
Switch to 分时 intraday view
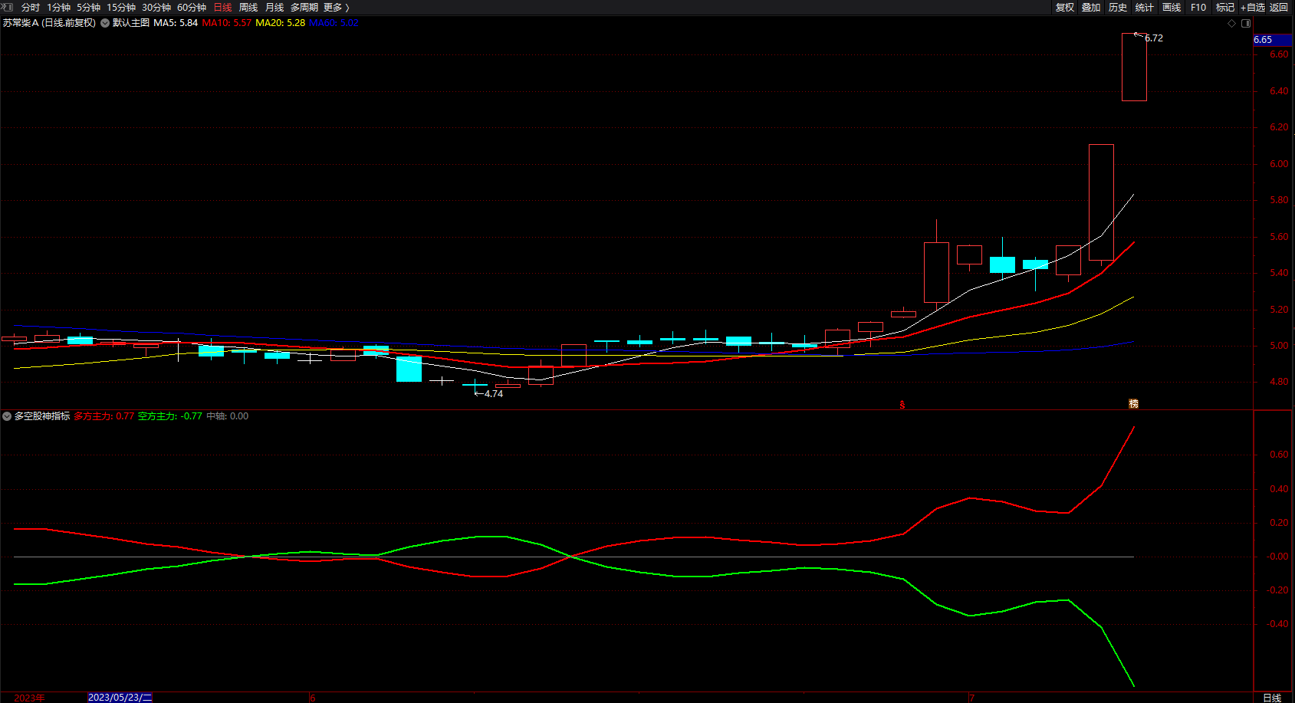coord(31,7)
